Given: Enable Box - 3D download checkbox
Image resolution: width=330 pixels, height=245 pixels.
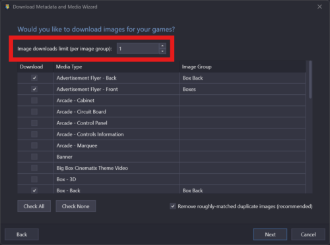Looking at the screenshot, I should click(34, 179).
